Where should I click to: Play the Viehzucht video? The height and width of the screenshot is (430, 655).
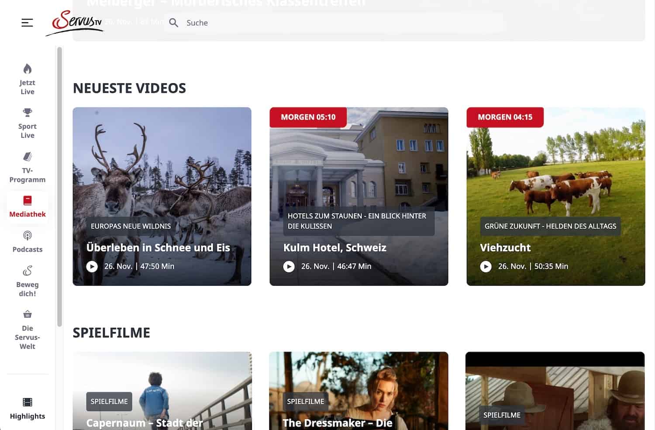[x=486, y=266]
